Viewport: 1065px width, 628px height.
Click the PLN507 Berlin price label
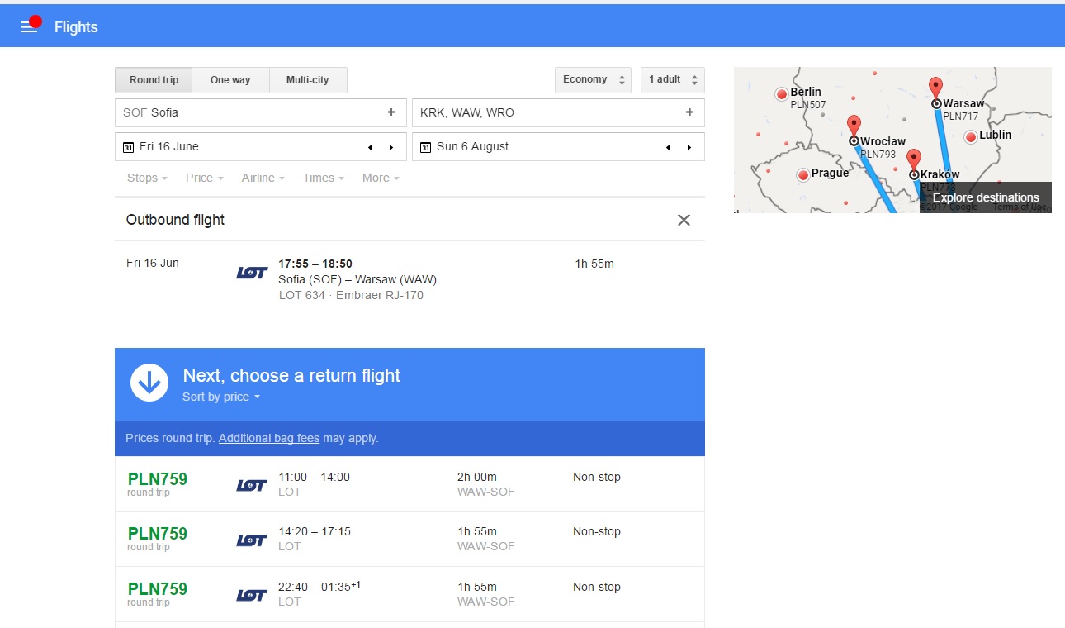coord(808,105)
